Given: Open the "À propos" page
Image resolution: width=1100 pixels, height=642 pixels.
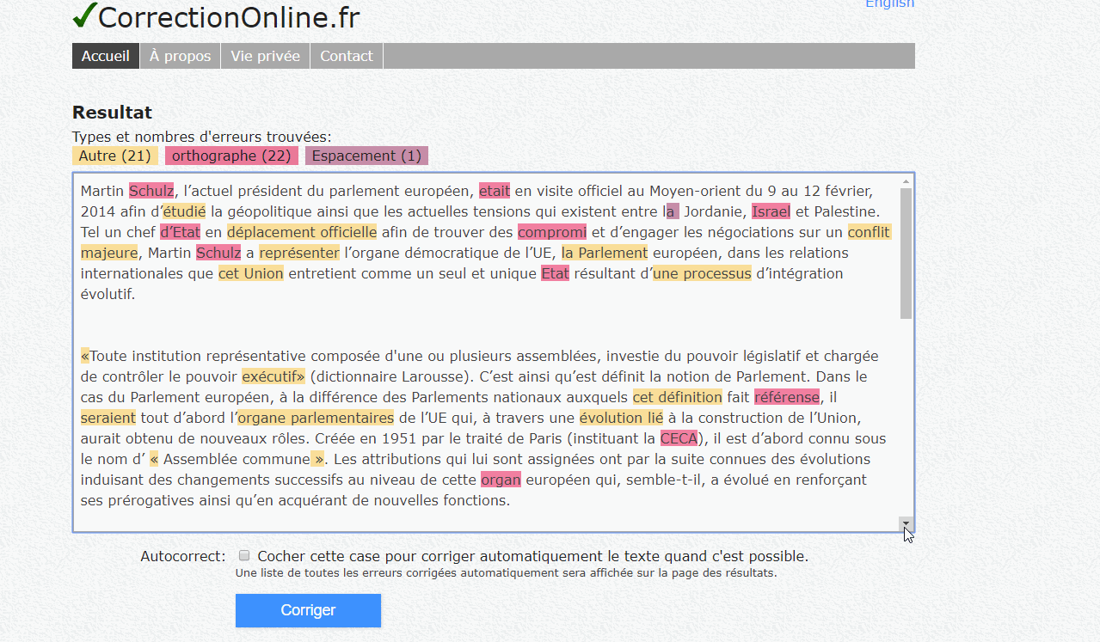Looking at the screenshot, I should pyautogui.click(x=179, y=55).
